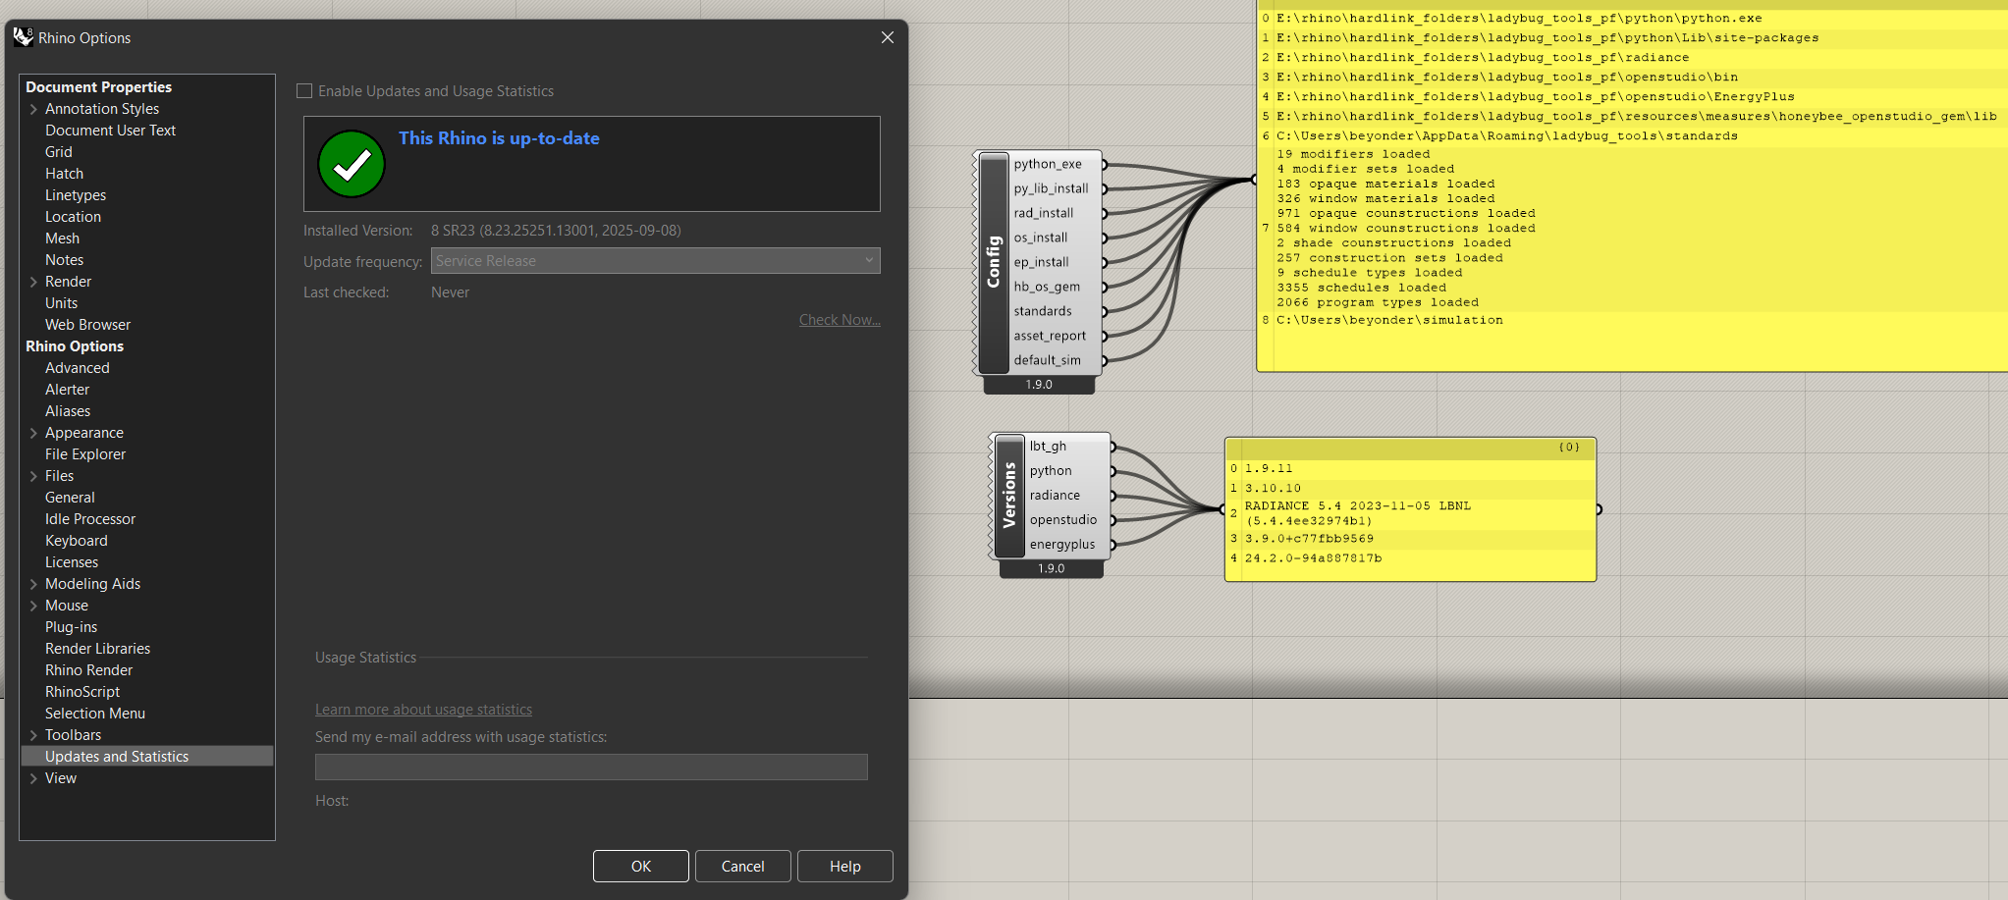Expand the Appearance tree node
The height and width of the screenshot is (900, 2008).
tap(33, 433)
